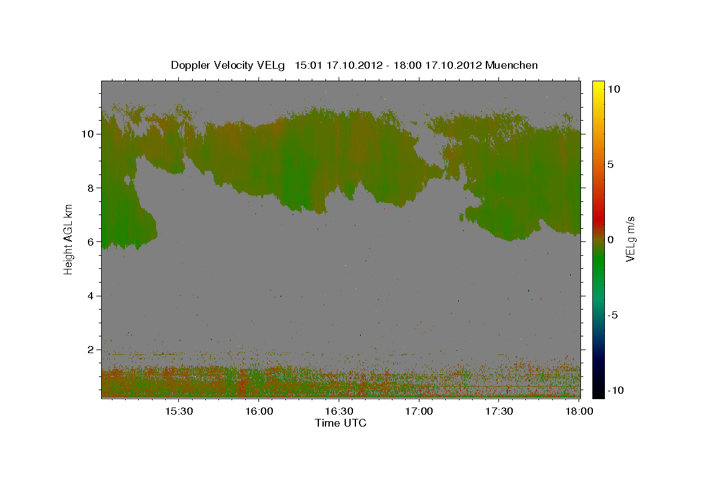
Task: Click the height tick label 10
Action: pyautogui.click(x=89, y=134)
